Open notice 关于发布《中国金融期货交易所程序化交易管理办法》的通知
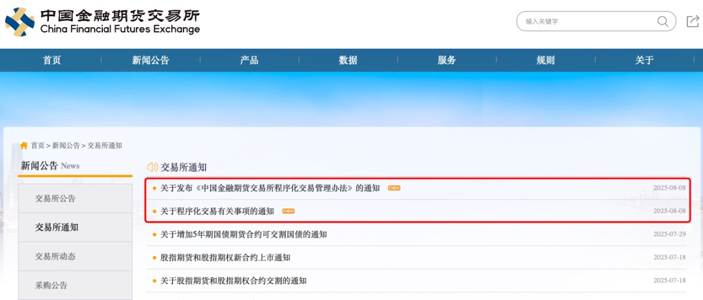Image resolution: width=703 pixels, height=300 pixels. click(270, 188)
